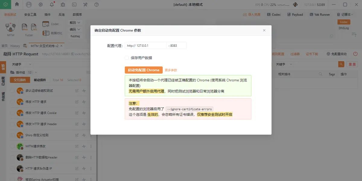Click the 启动免配置 Chrome button
362x181 pixels.
pos(144,70)
